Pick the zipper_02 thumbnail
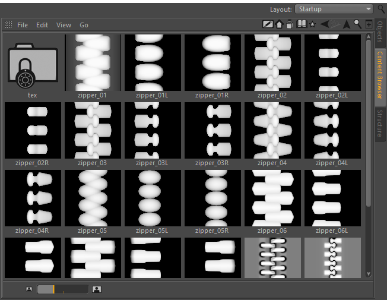The width and height of the screenshot is (387, 300). [272, 62]
